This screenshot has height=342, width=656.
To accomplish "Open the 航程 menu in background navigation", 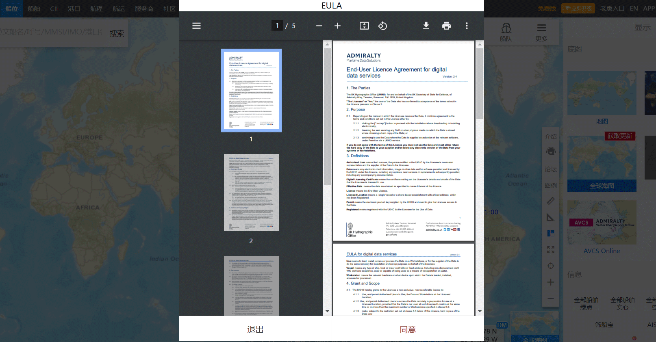I will 96,9.
